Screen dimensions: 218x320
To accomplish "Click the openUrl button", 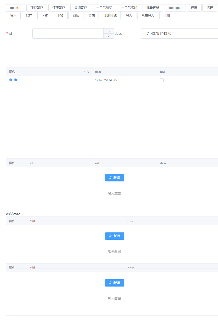I will [x=16, y=8].
